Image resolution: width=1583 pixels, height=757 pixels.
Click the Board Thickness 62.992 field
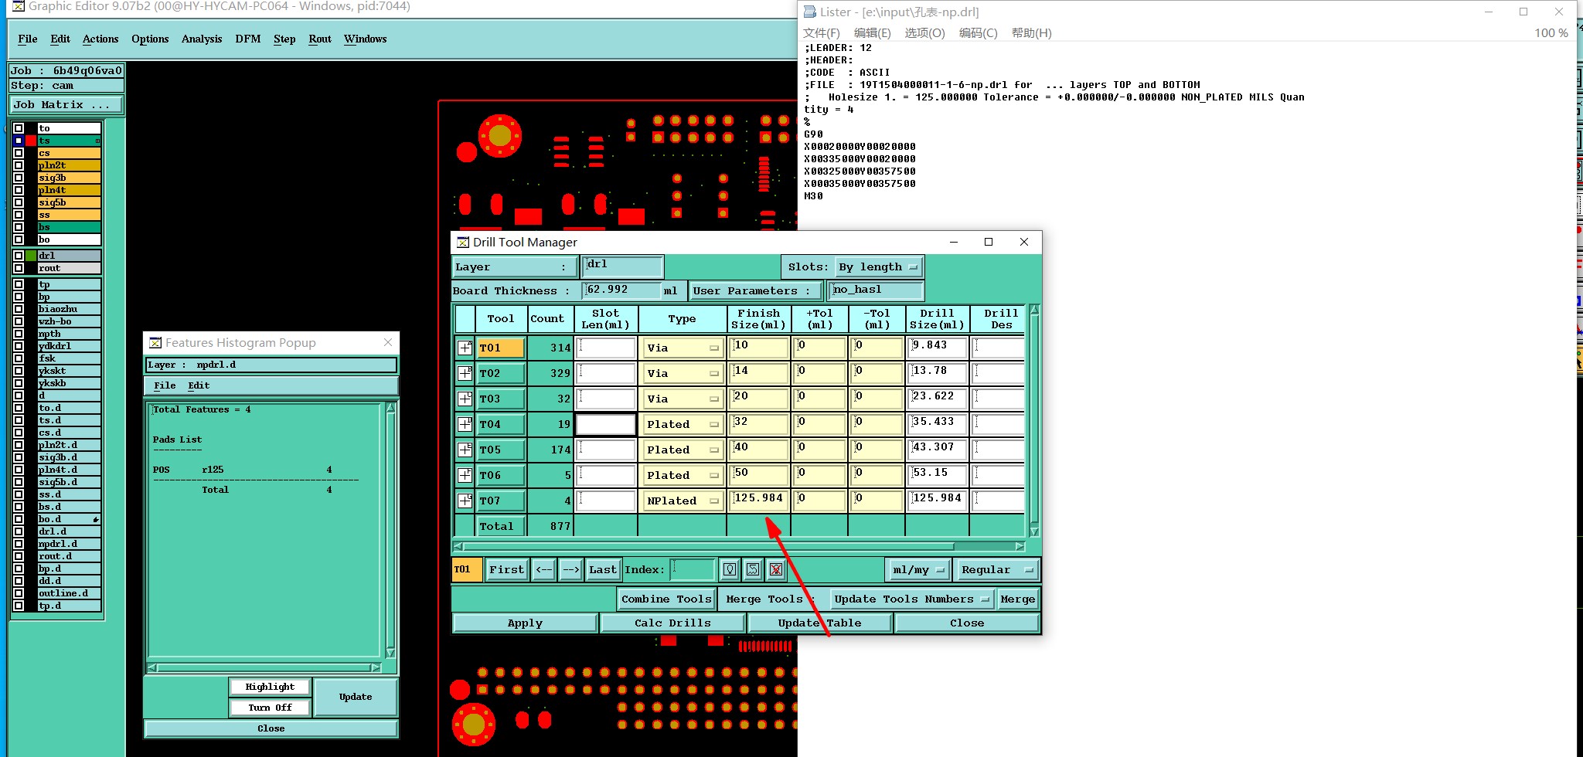[x=621, y=290]
